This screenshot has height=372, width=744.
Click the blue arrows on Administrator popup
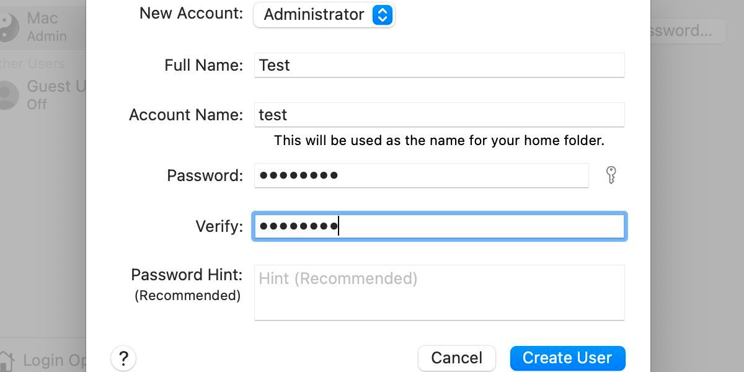point(383,15)
